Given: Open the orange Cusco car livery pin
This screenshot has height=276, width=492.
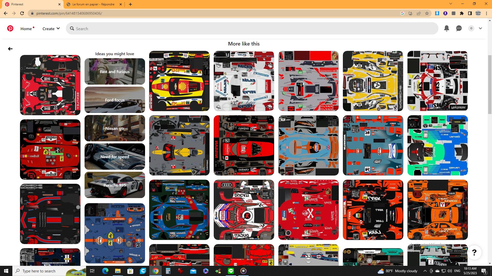Looking at the screenshot, I should pyautogui.click(x=437, y=210).
